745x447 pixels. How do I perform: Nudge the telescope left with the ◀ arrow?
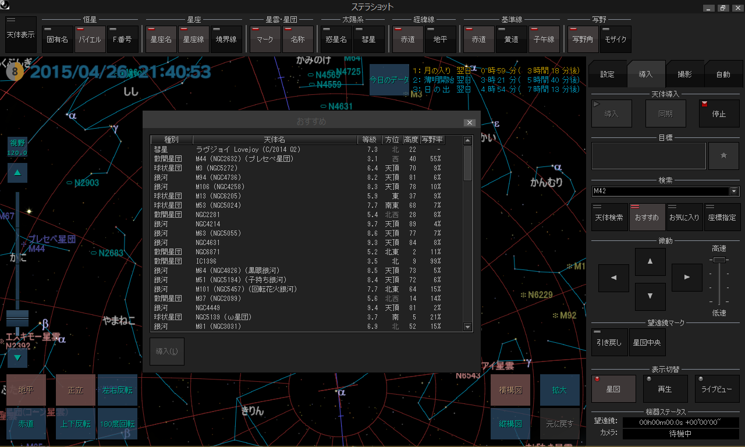click(614, 278)
